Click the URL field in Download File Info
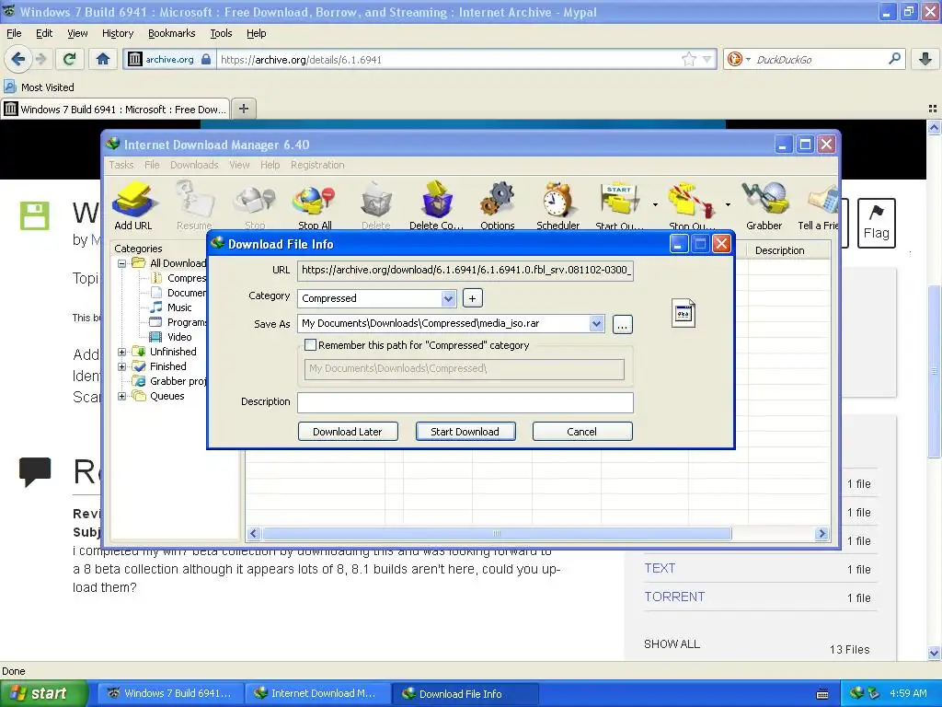Viewport: 942px width, 707px height. [x=465, y=270]
